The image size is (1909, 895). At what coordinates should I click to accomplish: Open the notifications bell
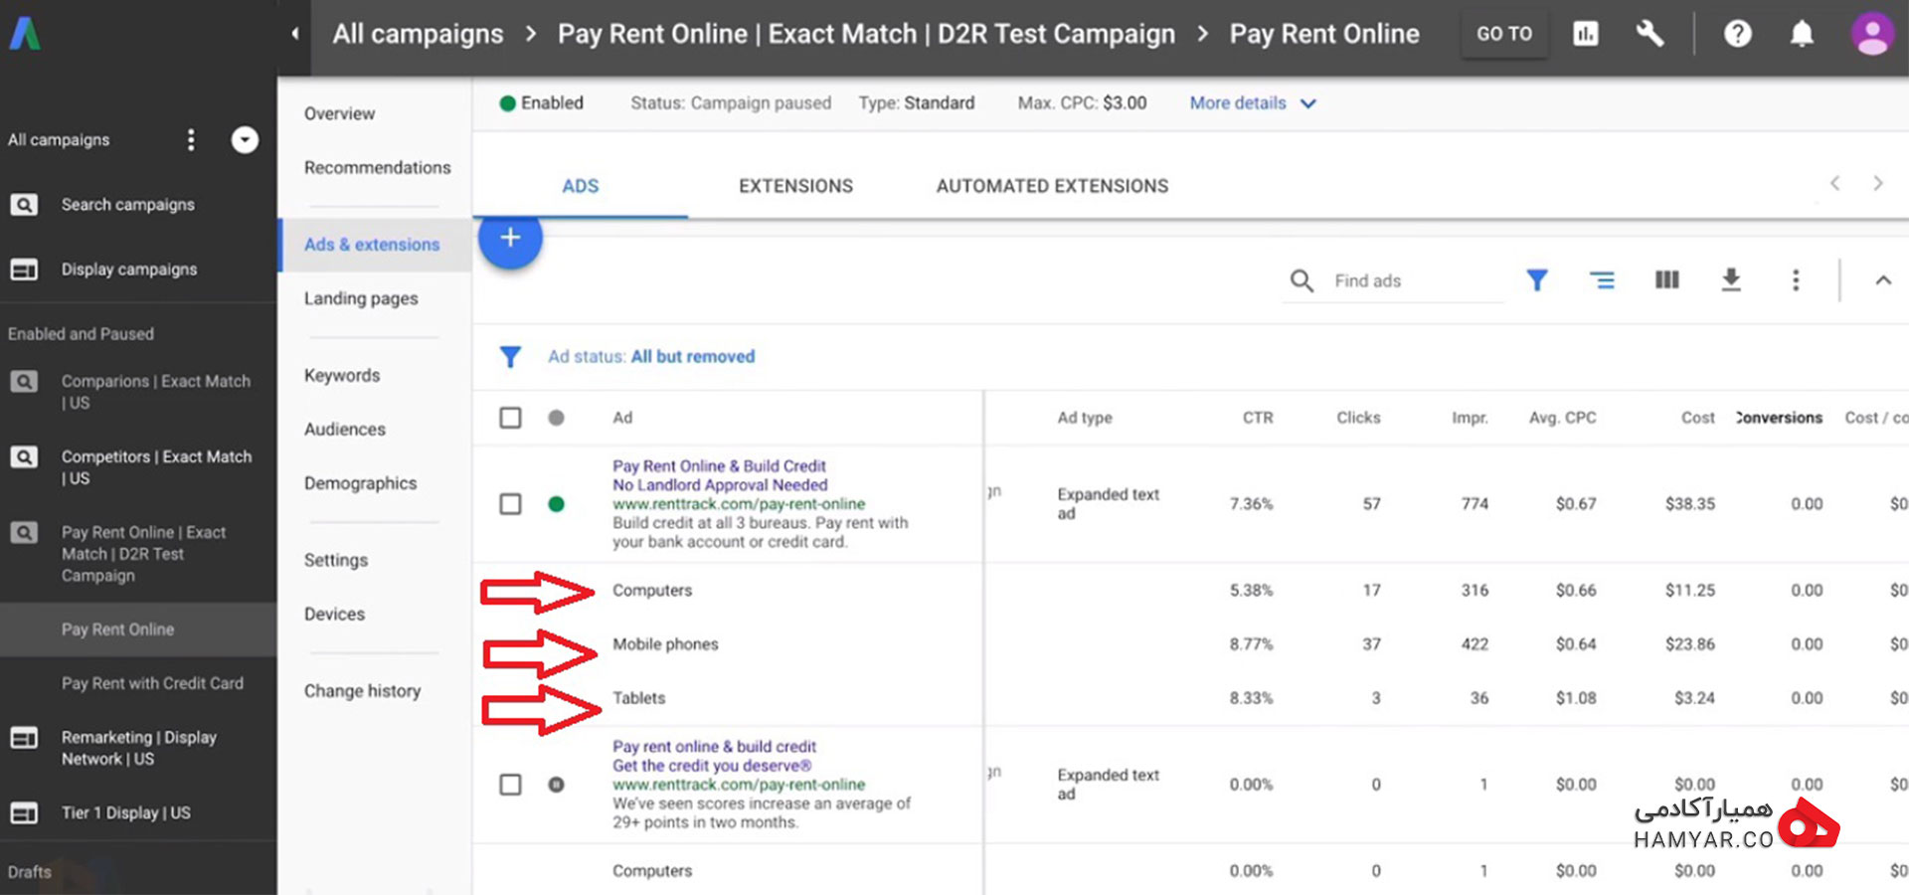1802,34
